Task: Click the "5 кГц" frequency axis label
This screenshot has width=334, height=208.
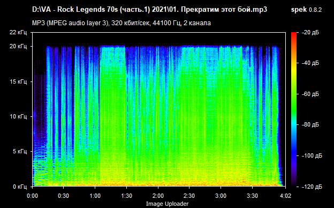Action: (20, 152)
